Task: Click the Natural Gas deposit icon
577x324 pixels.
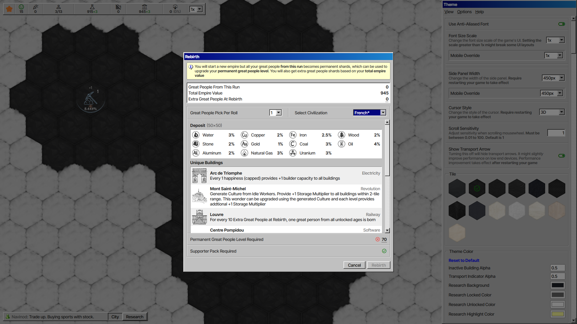Action: click(245, 153)
